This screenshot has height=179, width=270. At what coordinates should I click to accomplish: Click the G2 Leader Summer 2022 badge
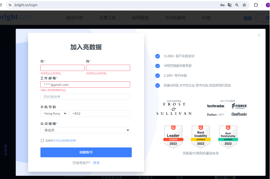[x=173, y=137]
